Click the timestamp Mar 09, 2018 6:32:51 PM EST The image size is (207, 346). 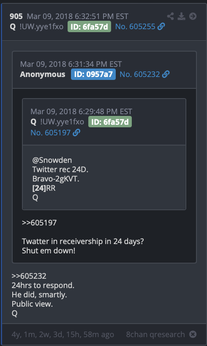pyautogui.click(x=78, y=16)
